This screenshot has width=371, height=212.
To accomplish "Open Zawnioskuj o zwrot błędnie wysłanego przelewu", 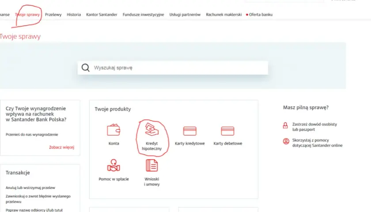I will pyautogui.click(x=38, y=199).
